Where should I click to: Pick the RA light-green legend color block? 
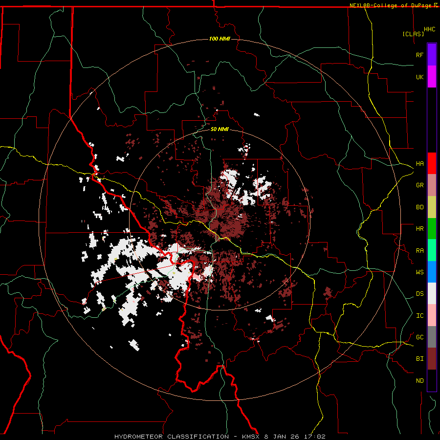pyautogui.click(x=432, y=250)
